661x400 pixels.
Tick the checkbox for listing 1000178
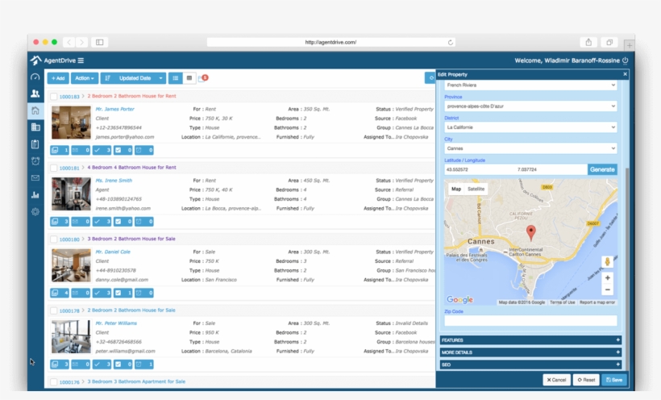pos(53,310)
